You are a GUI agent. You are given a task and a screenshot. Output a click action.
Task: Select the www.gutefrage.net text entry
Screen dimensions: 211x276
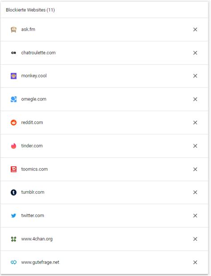[40, 262]
